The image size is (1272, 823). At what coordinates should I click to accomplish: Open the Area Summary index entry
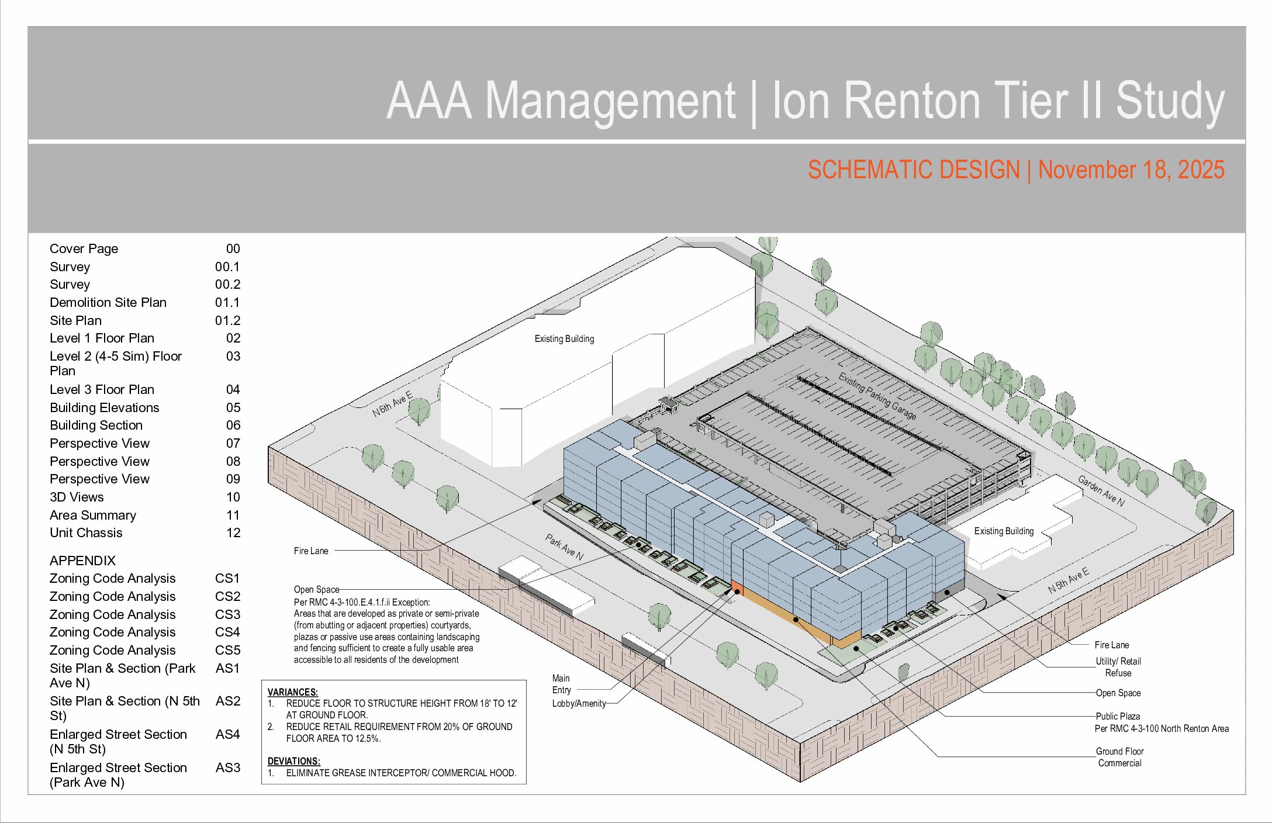tap(92, 516)
